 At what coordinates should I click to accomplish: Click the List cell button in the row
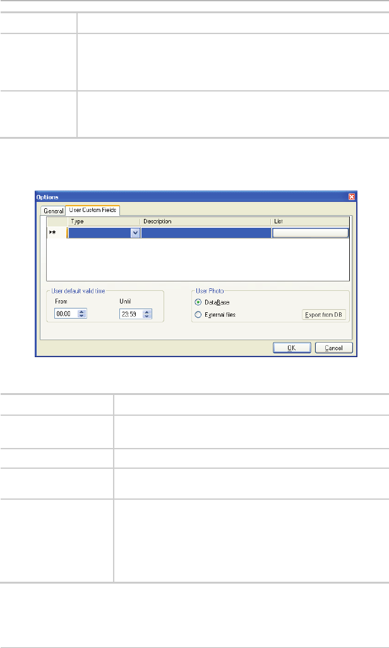[310, 233]
